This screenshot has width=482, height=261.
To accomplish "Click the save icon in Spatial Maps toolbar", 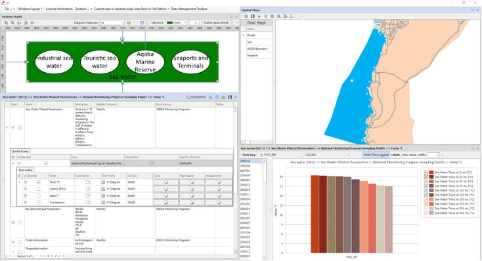I will click(252, 16).
